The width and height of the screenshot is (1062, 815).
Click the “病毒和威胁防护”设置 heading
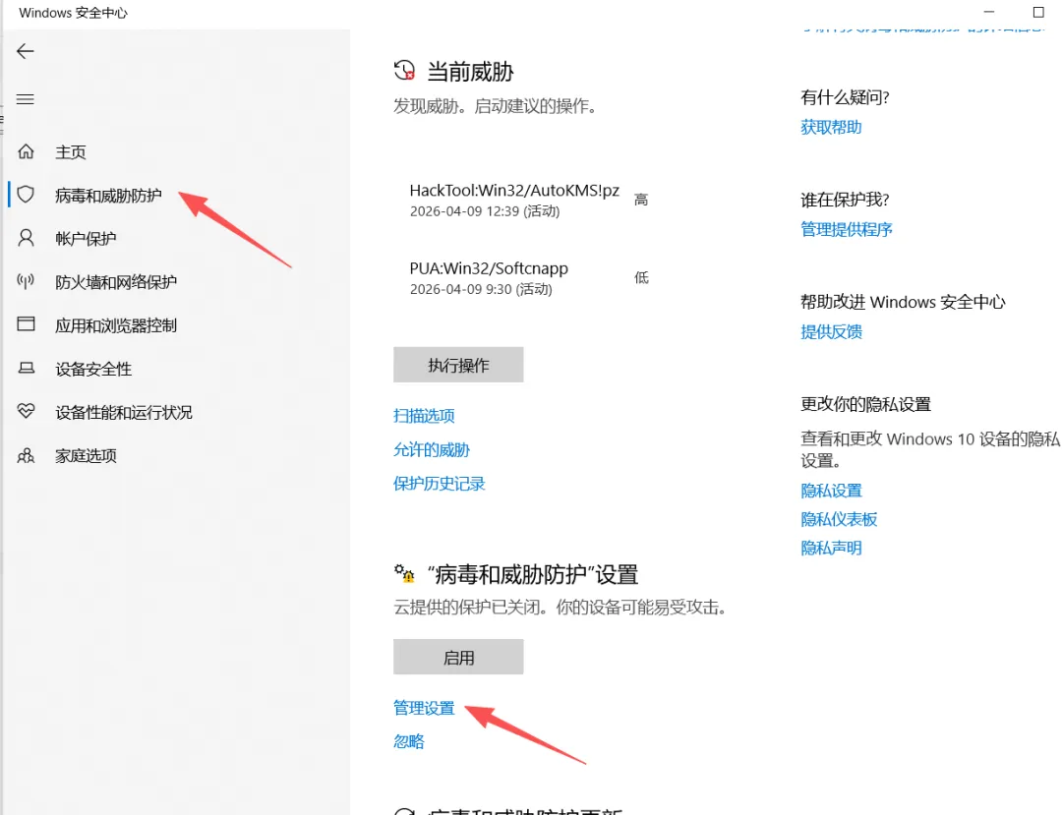[x=532, y=575]
